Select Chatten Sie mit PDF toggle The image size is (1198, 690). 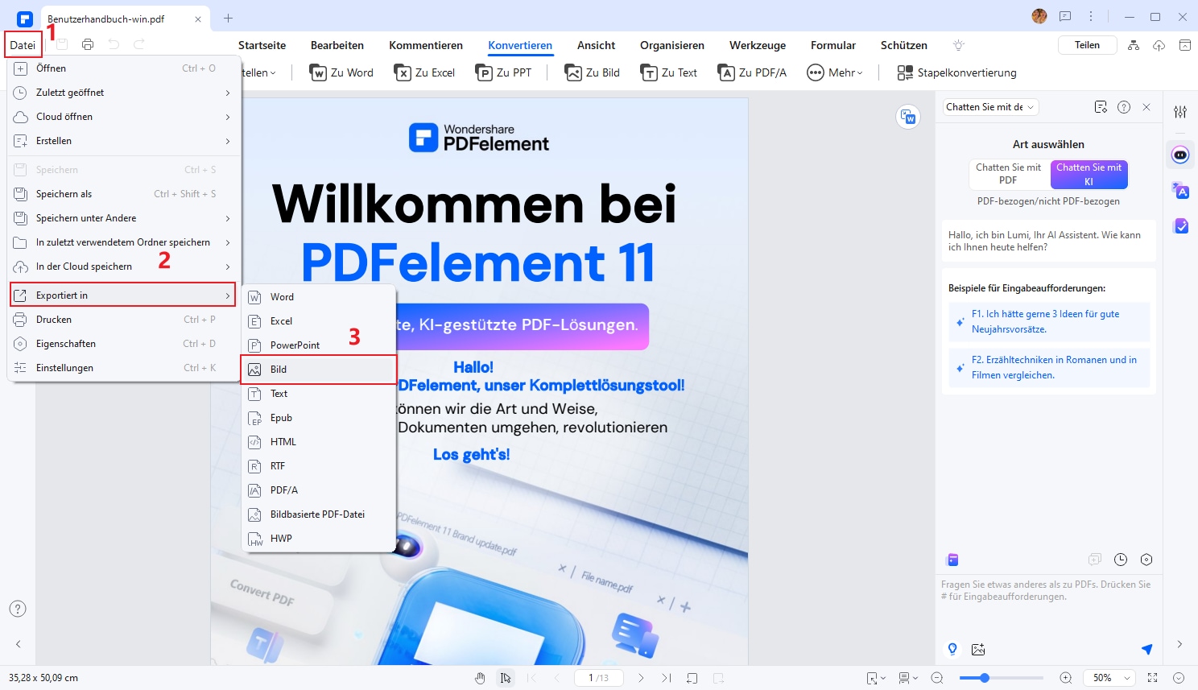(x=1008, y=174)
